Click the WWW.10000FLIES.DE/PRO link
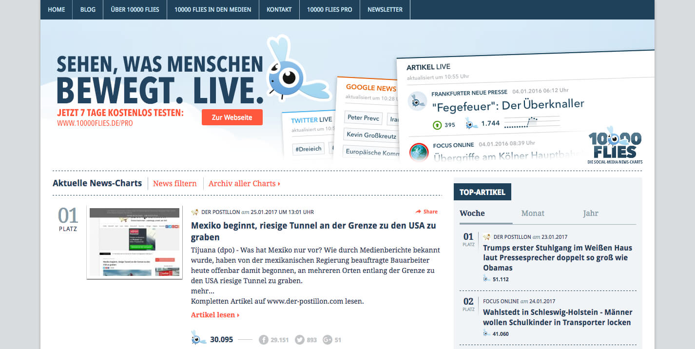 click(x=95, y=123)
